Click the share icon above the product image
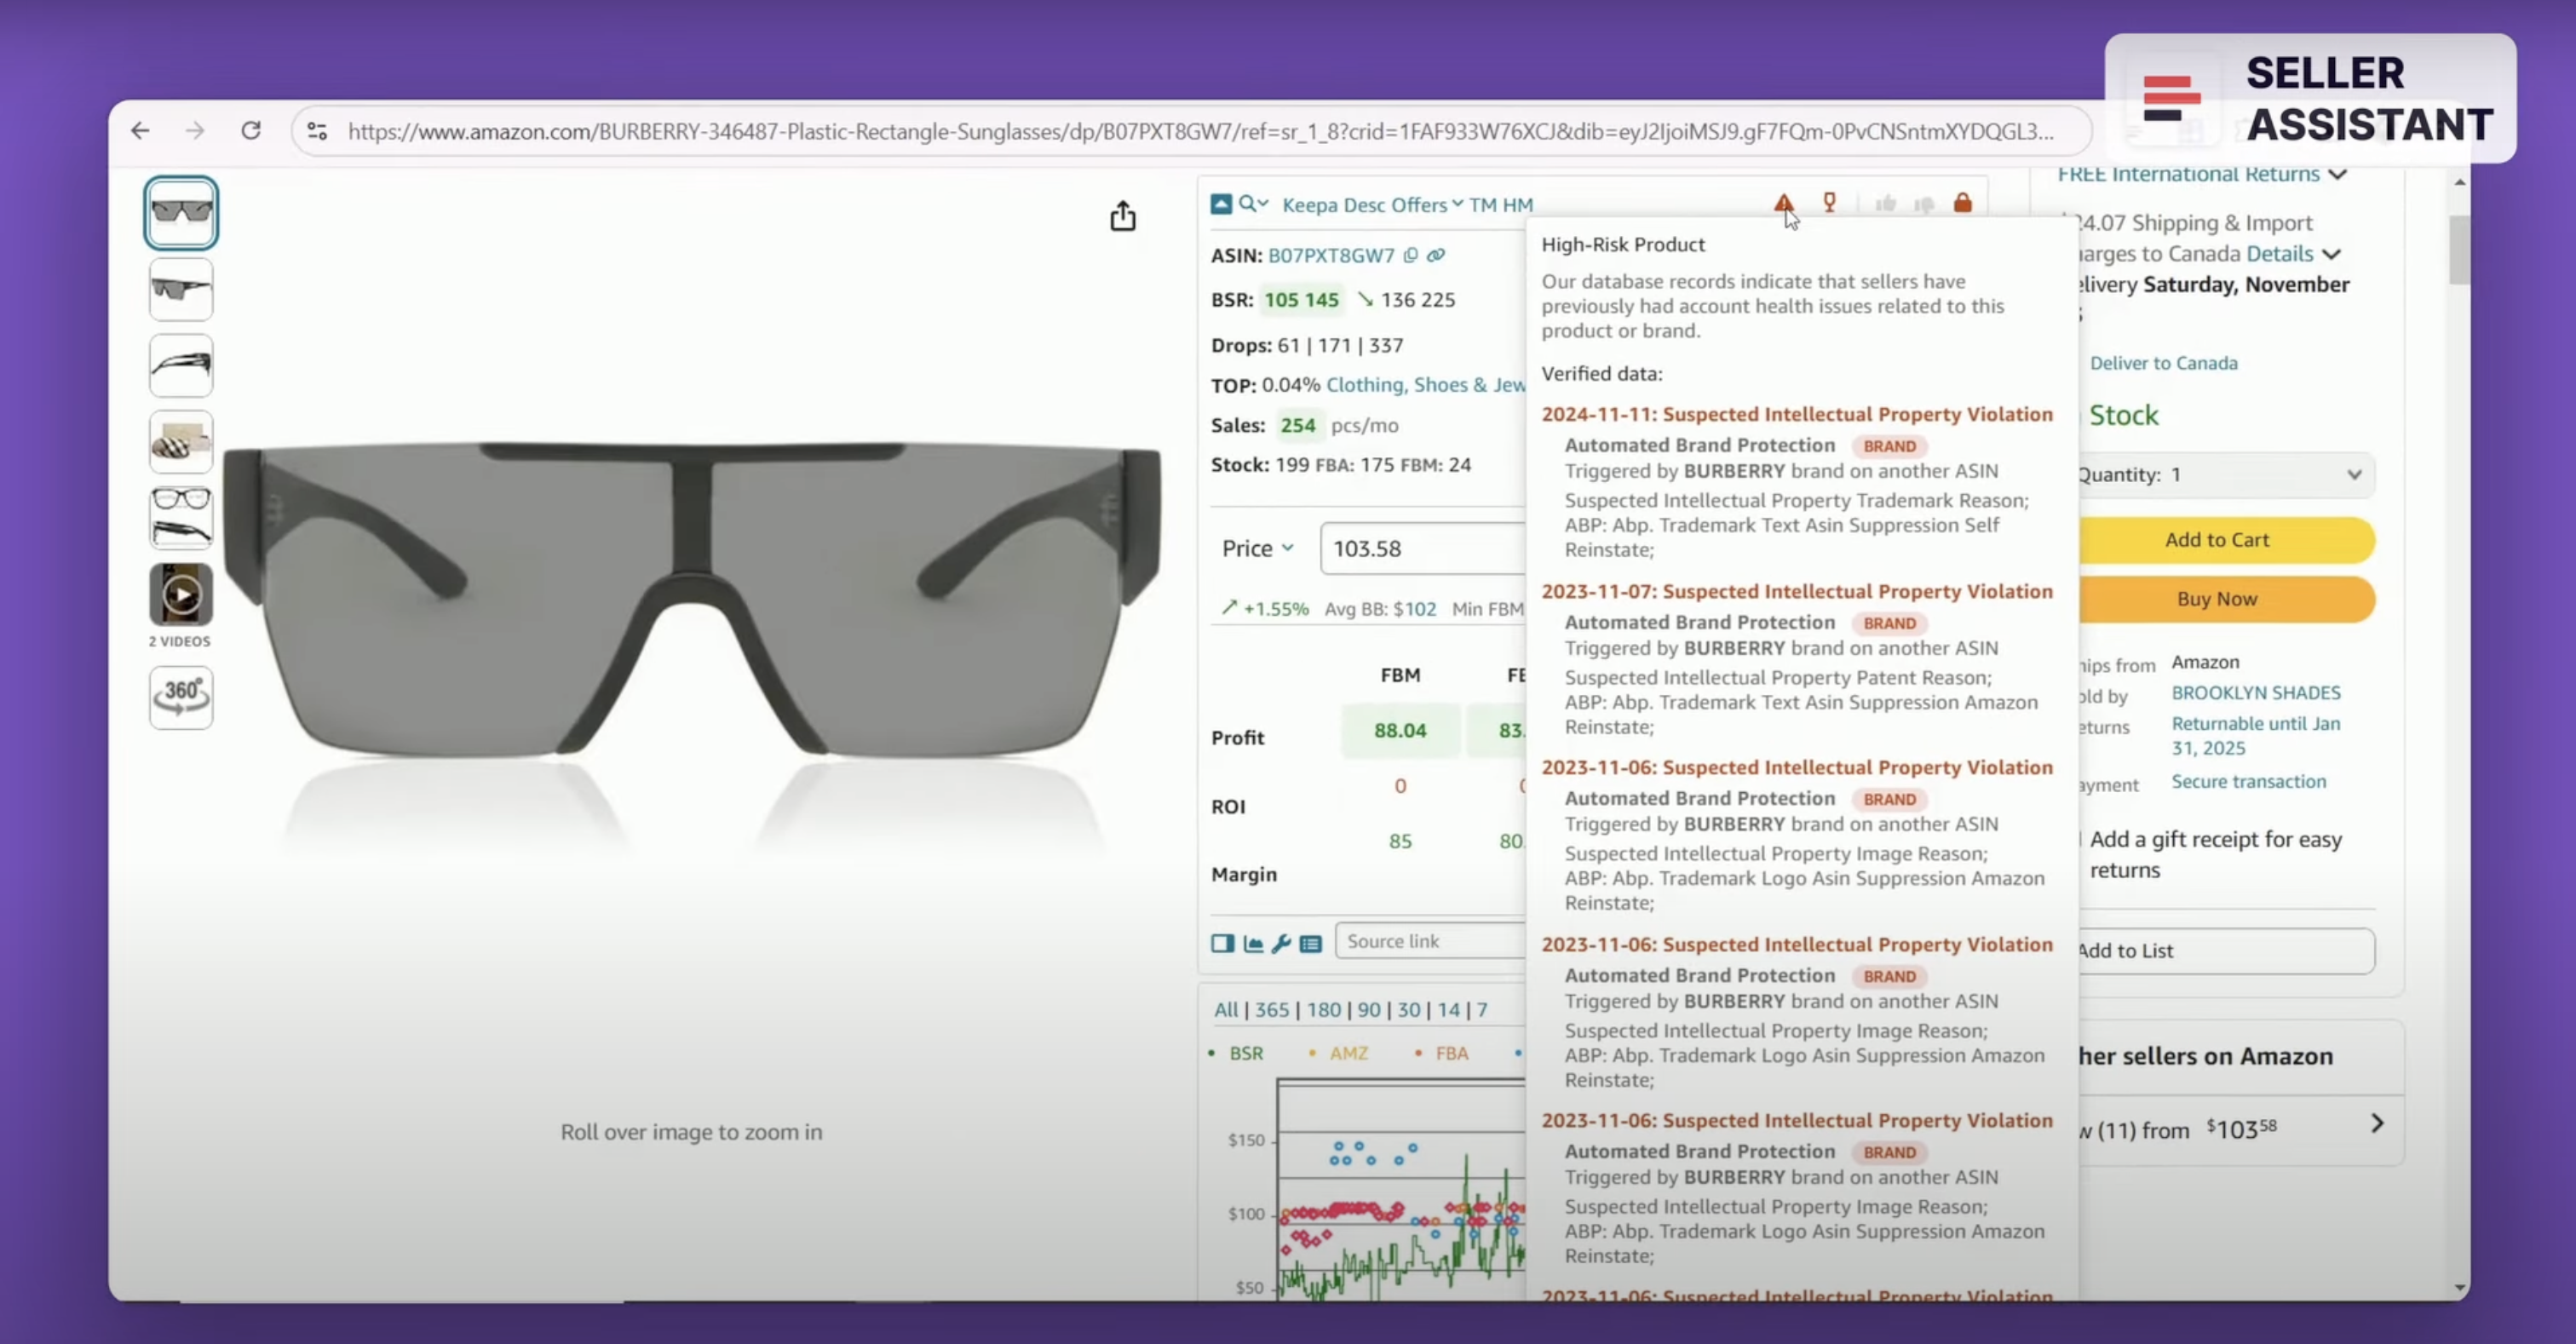The width and height of the screenshot is (2576, 1344). pos(1122,216)
